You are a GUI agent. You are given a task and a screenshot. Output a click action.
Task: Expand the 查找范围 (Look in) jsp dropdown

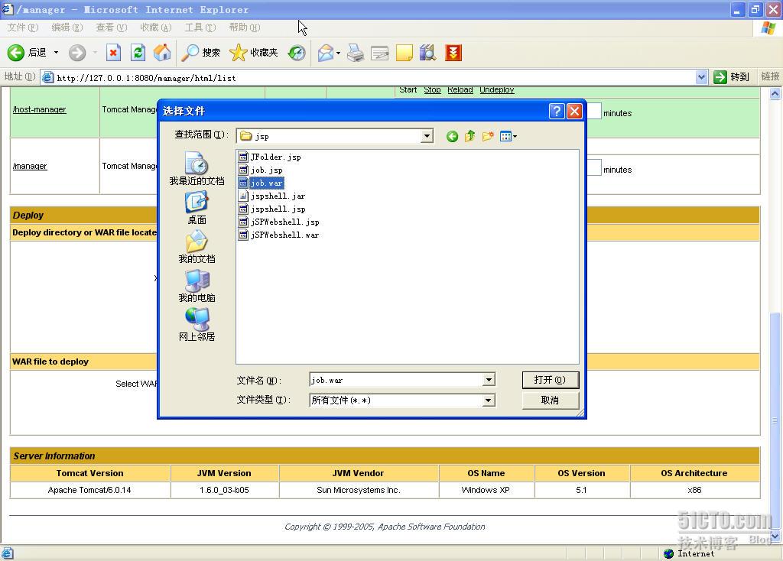click(x=427, y=136)
